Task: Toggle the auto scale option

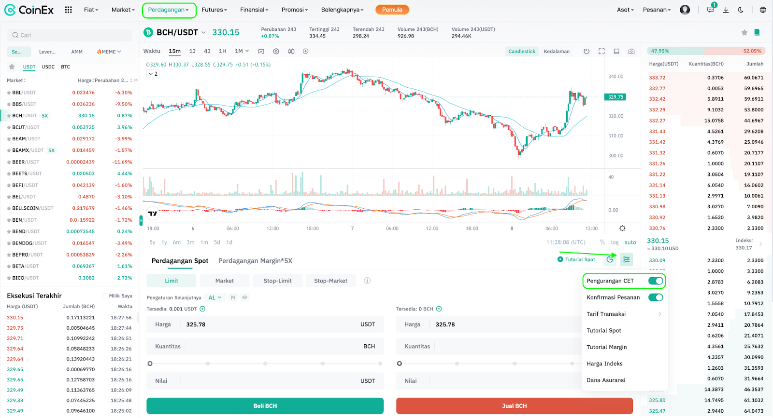Action: pos(630,243)
